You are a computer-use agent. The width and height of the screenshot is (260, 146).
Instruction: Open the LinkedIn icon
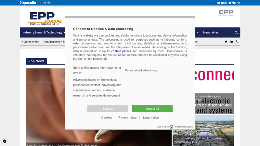click(232, 42)
